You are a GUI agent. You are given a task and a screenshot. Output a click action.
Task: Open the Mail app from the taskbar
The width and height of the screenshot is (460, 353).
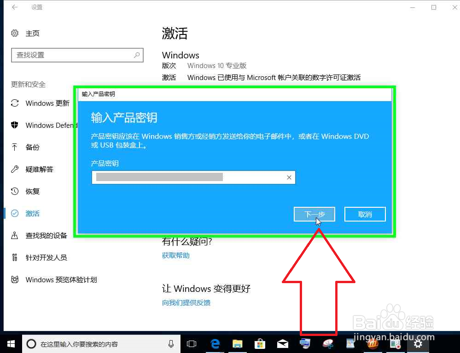pos(283,344)
